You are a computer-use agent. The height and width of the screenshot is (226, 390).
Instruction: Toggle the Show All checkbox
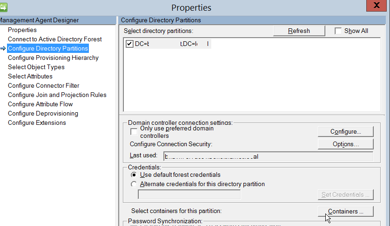point(338,31)
